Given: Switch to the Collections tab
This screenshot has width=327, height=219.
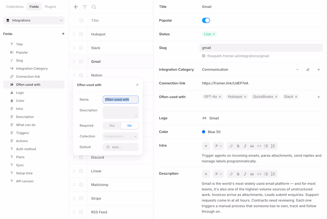Looking at the screenshot, I should 15,7.
